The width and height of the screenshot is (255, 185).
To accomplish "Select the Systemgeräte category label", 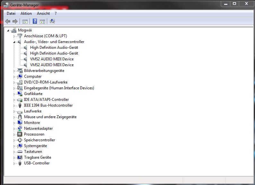I will [35, 146].
